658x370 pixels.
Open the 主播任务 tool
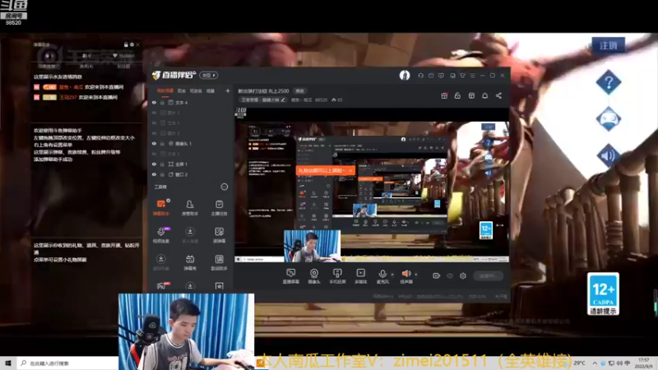[x=219, y=207]
